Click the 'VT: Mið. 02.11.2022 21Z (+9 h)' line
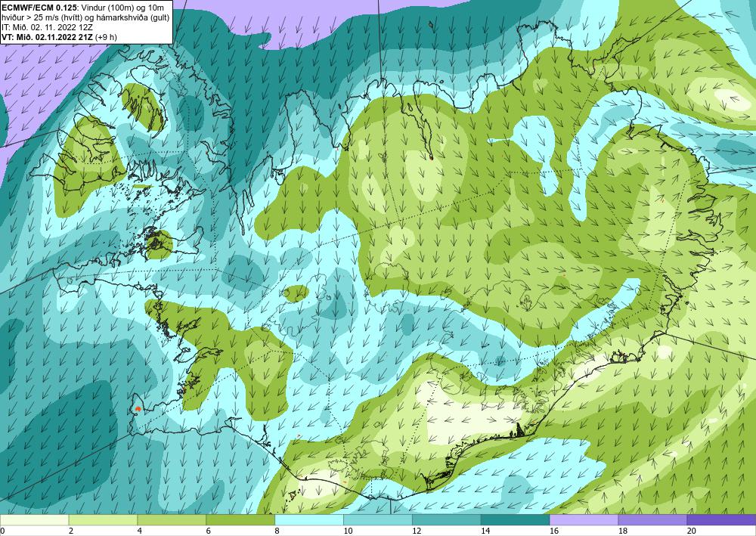 (x=59, y=36)
